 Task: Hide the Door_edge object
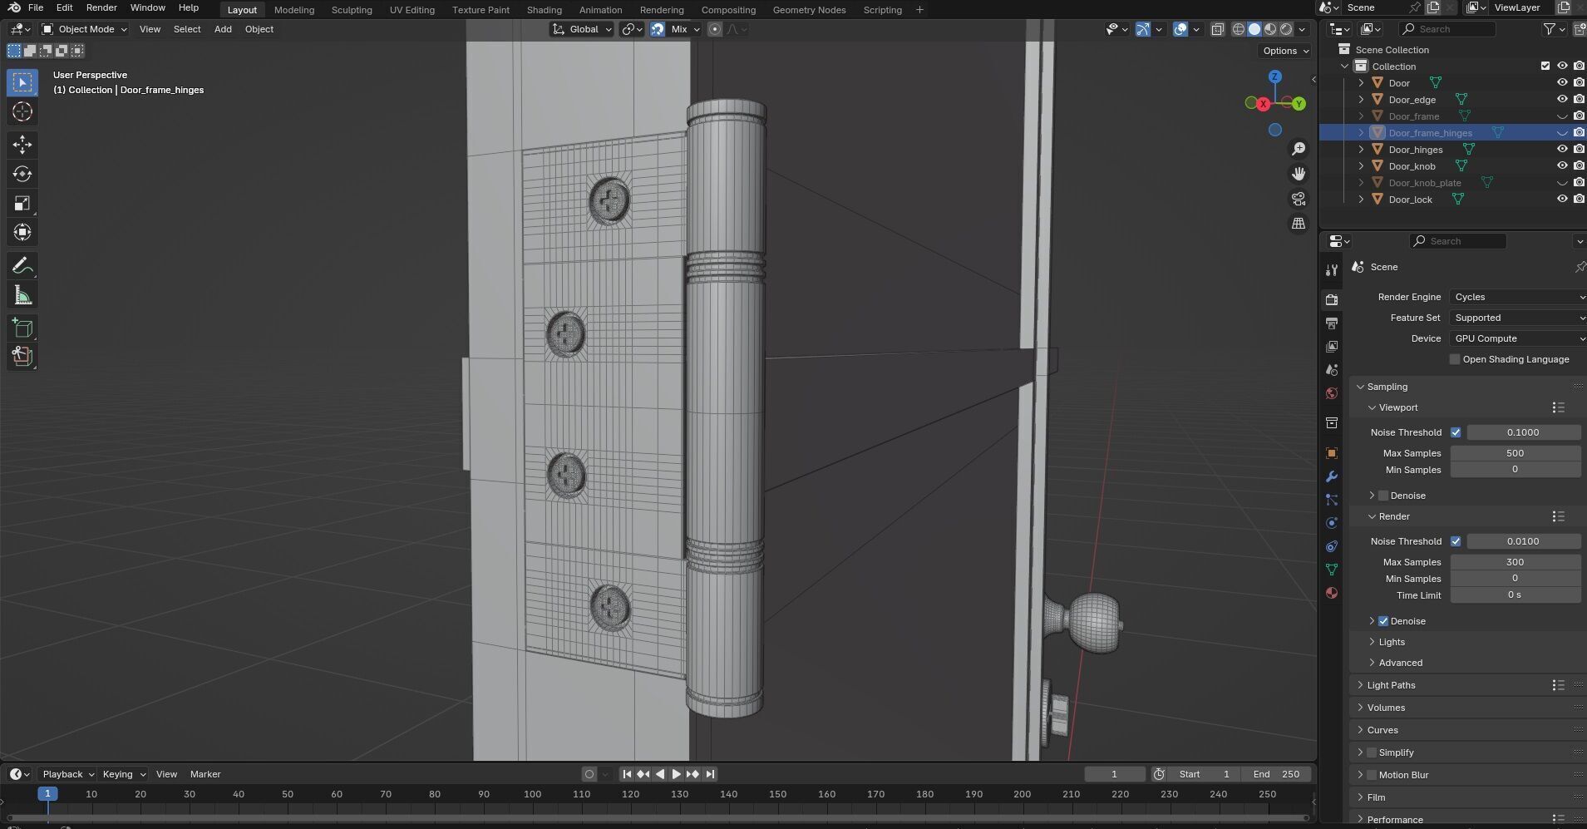point(1562,99)
